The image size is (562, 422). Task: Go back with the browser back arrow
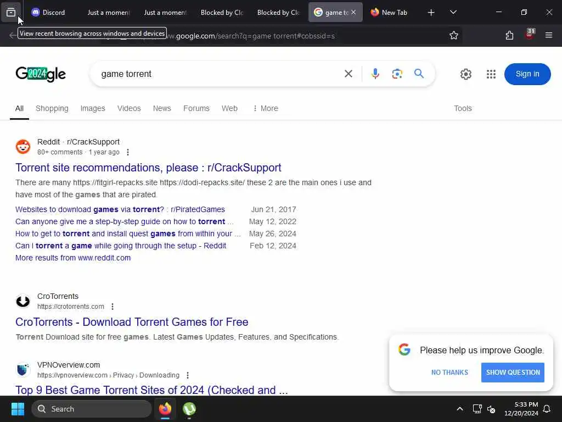[x=13, y=35]
